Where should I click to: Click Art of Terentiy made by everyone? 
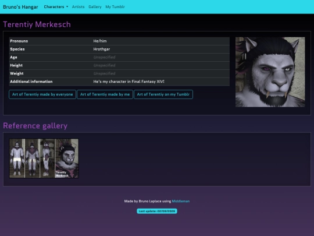coord(42,94)
